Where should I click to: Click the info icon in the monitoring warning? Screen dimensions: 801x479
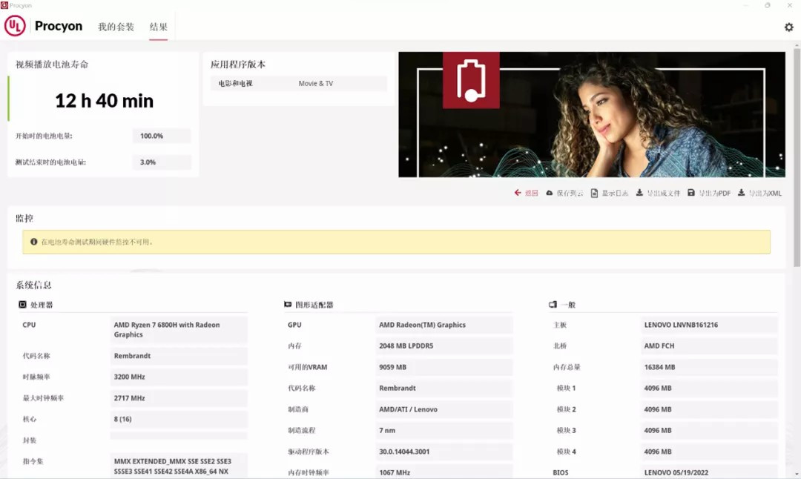click(33, 242)
